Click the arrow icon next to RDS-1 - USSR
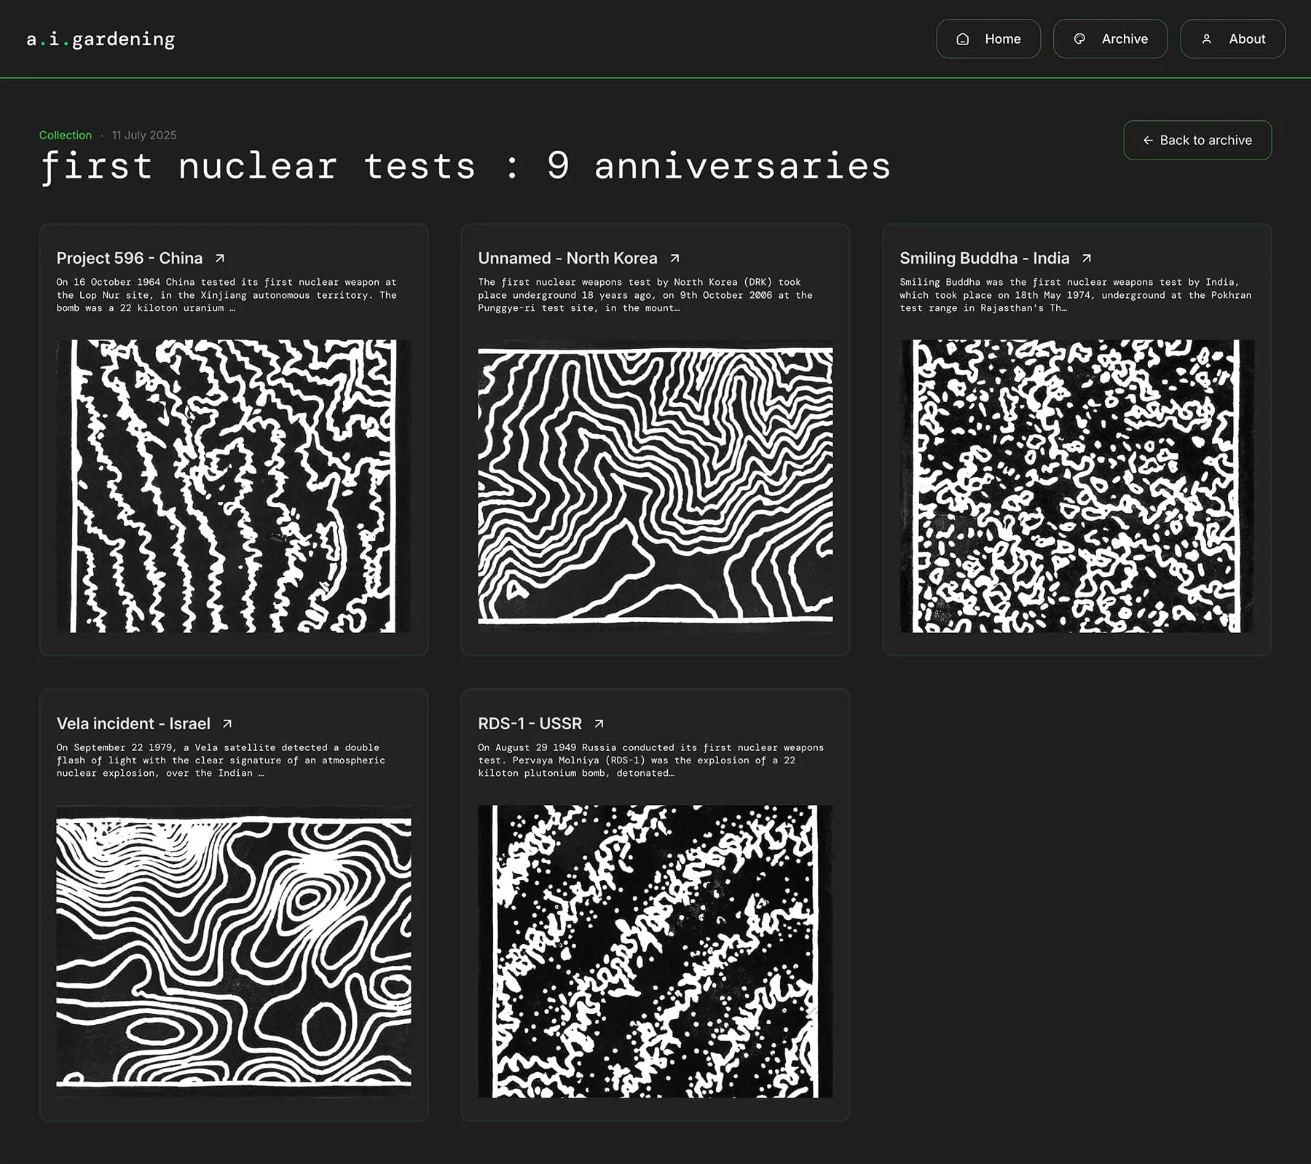The width and height of the screenshot is (1311, 1164). tap(599, 724)
